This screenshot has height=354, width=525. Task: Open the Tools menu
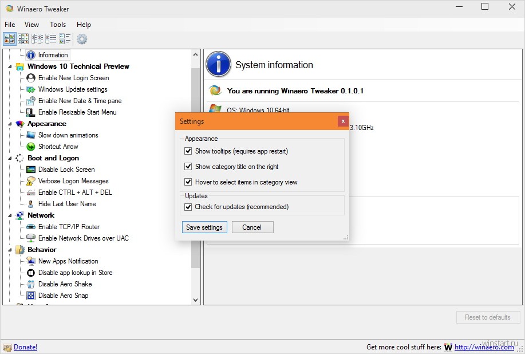pyautogui.click(x=58, y=25)
